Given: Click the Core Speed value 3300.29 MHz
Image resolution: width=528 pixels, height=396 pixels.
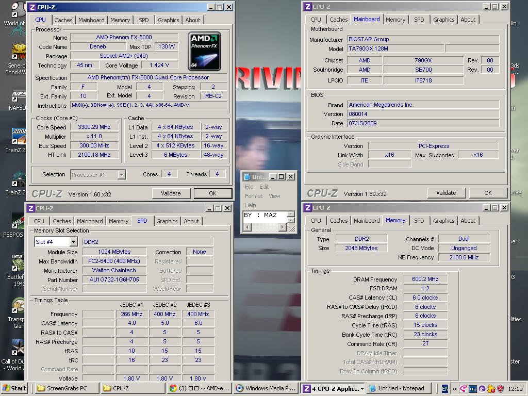Looking at the screenshot, I should (94, 127).
